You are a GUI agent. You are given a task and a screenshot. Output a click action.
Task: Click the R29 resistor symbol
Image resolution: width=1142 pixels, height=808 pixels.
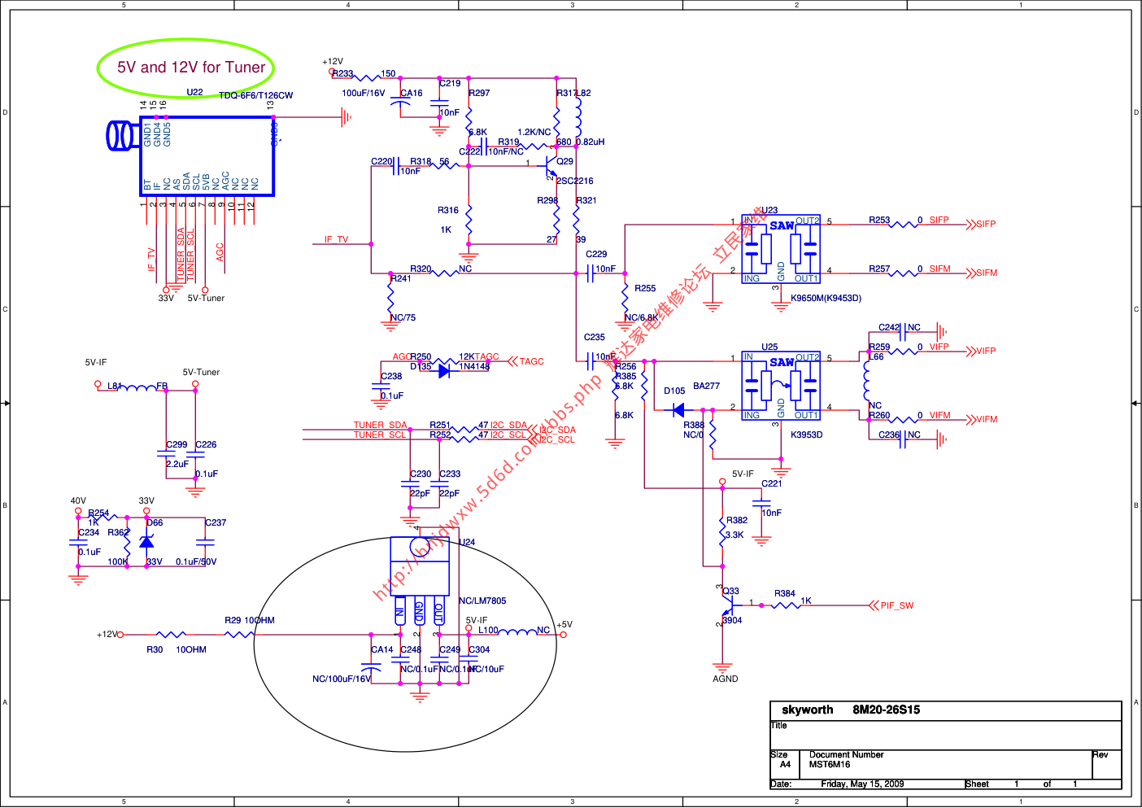pyautogui.click(x=239, y=634)
